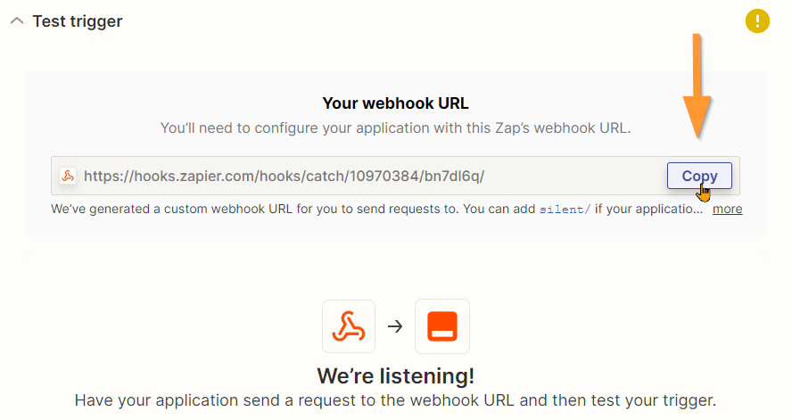Open the yellow exclamation warning indicator
792x420 pixels.
pyautogui.click(x=757, y=21)
